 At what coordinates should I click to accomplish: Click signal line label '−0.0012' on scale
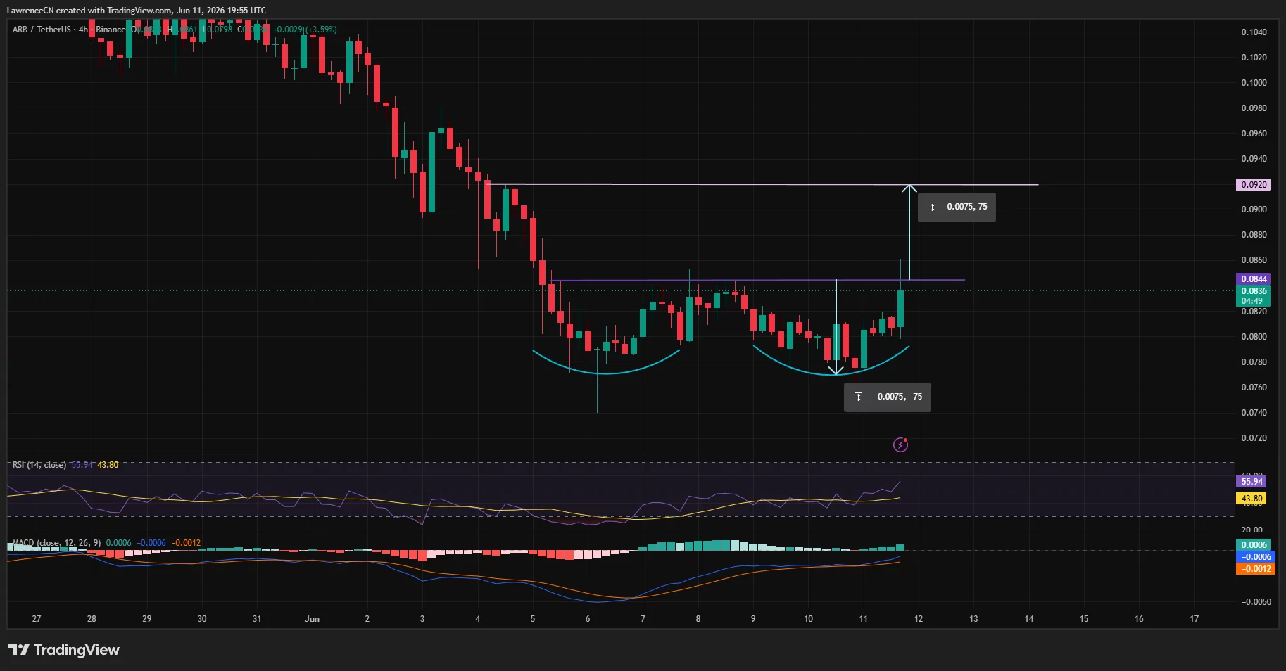[x=1255, y=569]
